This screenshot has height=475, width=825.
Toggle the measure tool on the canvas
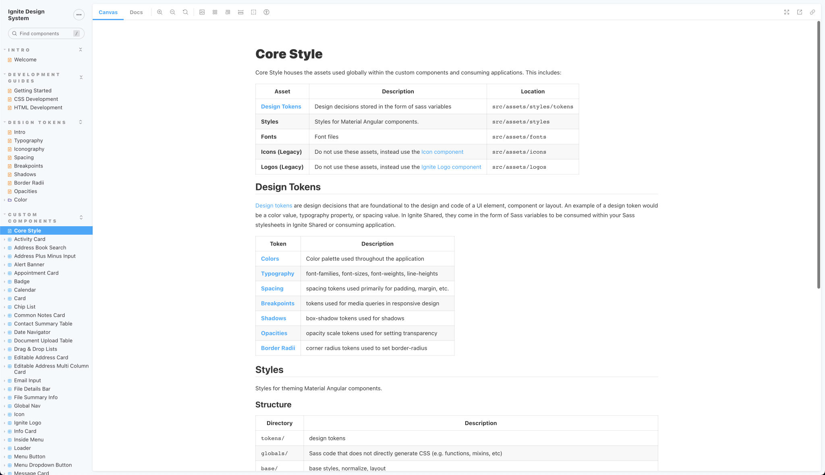tap(240, 12)
